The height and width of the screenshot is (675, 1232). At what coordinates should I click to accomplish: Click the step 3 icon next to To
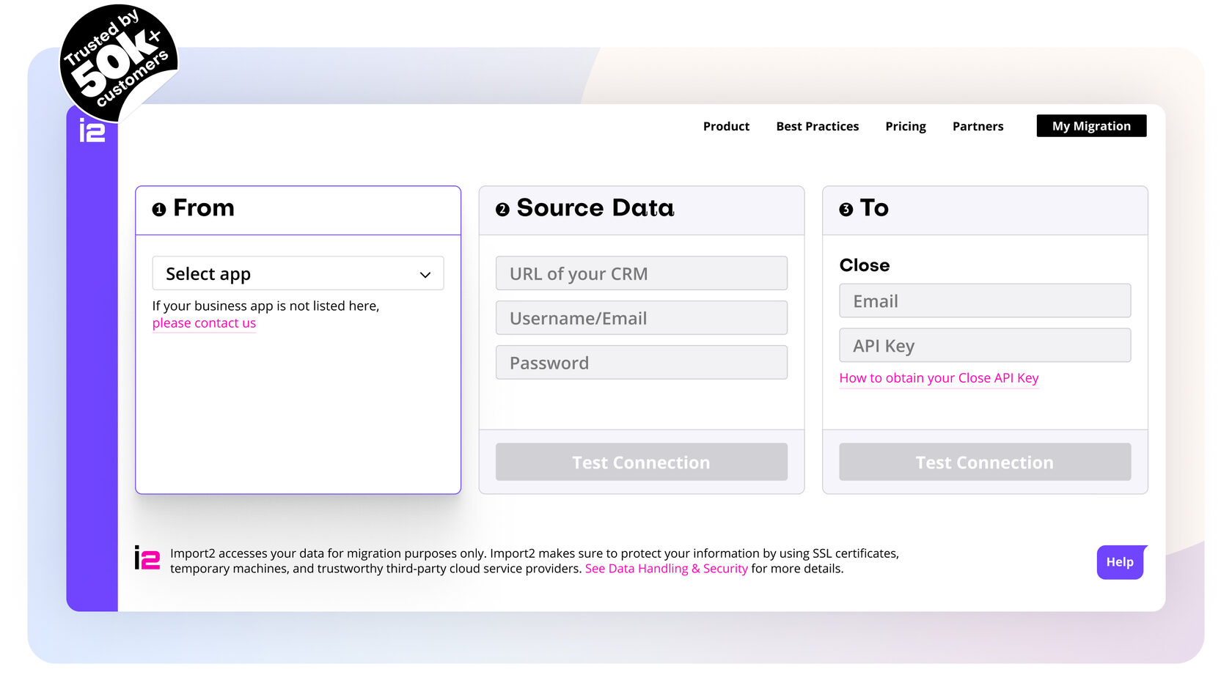(846, 209)
